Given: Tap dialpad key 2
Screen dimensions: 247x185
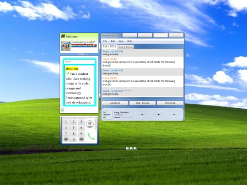Looking at the screenshot, I should point(74,122).
